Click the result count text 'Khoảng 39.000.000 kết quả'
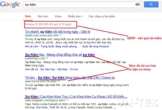Viewport: 162px width, 110px height. [x=48, y=25]
